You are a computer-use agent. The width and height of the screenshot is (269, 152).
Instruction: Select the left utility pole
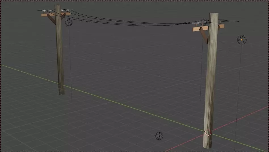click(59, 50)
